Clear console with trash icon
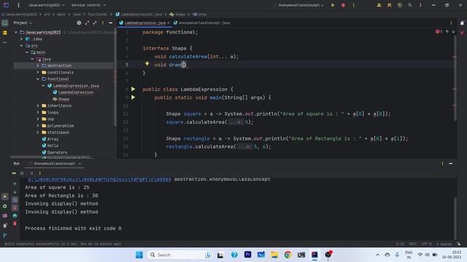 pos(15,223)
